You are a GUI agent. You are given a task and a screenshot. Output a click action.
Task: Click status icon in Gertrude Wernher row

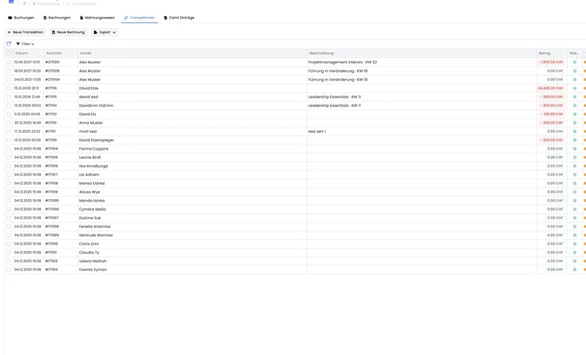(574, 235)
